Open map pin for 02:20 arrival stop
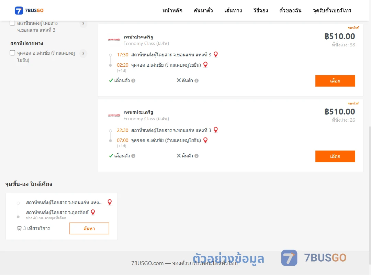 [x=205, y=65]
